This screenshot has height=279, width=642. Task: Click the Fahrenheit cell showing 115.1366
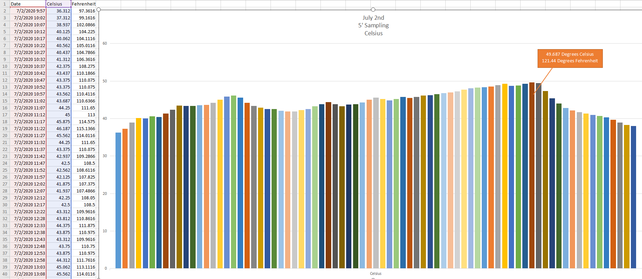click(84, 128)
